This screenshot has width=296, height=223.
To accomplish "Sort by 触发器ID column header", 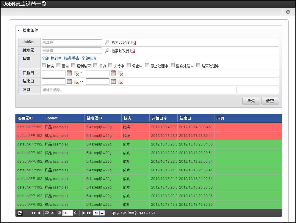I will click(x=103, y=118).
